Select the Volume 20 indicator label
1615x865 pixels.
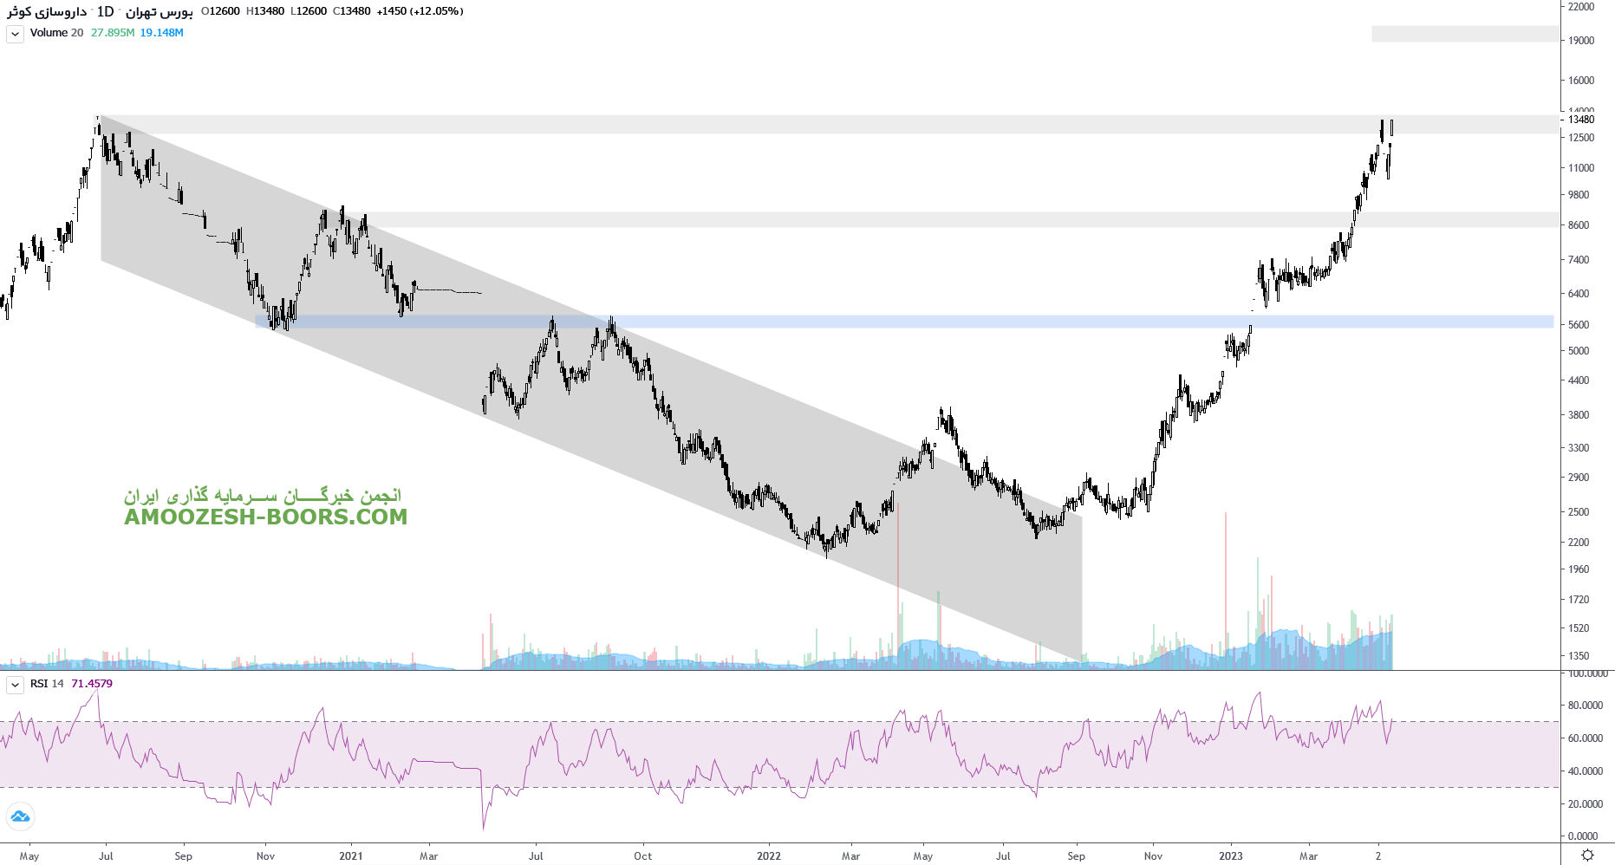tap(56, 33)
